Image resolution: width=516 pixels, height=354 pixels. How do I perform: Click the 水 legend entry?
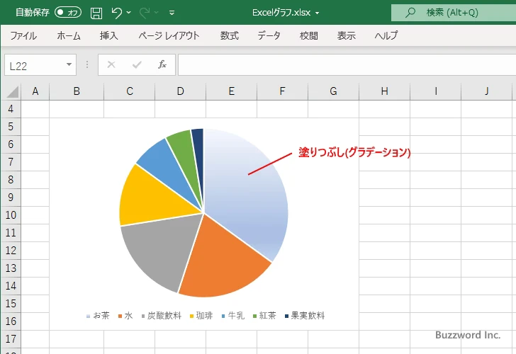(125, 316)
